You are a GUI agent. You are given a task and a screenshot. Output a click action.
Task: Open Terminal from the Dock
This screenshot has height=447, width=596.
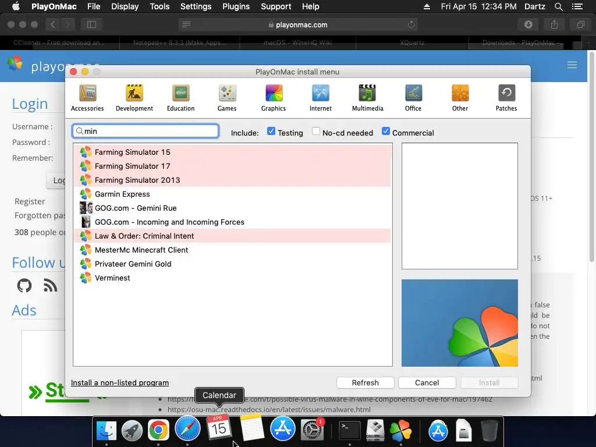[349, 430]
